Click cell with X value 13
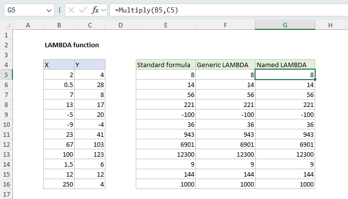Viewport: 348px width, 199px height. pos(59,104)
